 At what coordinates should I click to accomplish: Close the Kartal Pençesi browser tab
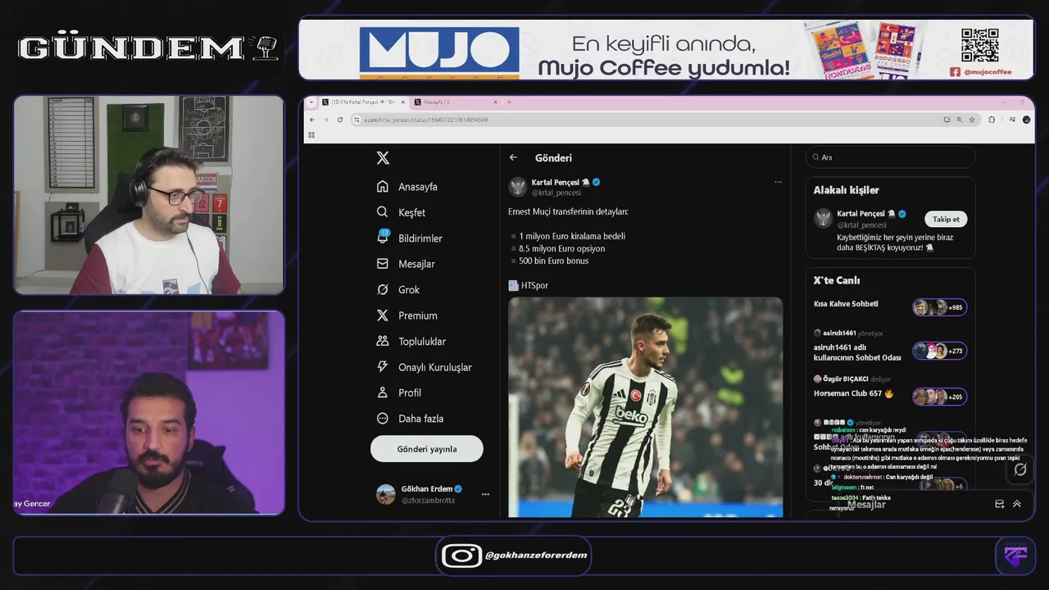[x=403, y=102]
